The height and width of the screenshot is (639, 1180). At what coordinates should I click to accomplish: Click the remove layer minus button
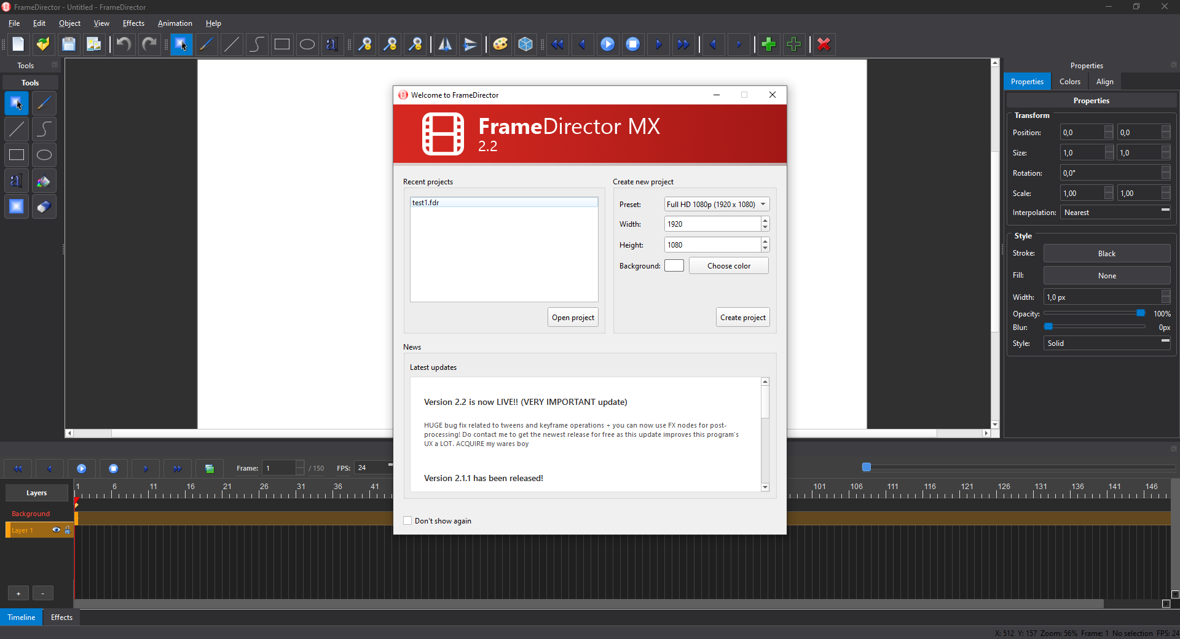[x=42, y=593]
